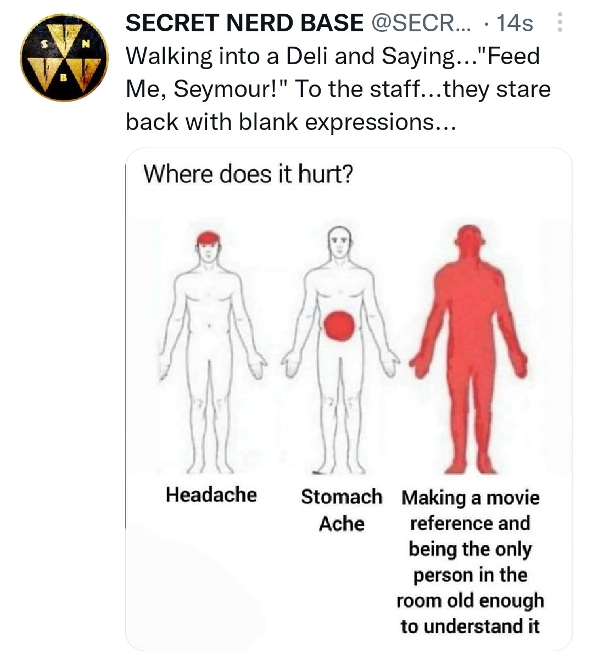Click the headache figure with red head
The height and width of the screenshot is (654, 593).
211,351
